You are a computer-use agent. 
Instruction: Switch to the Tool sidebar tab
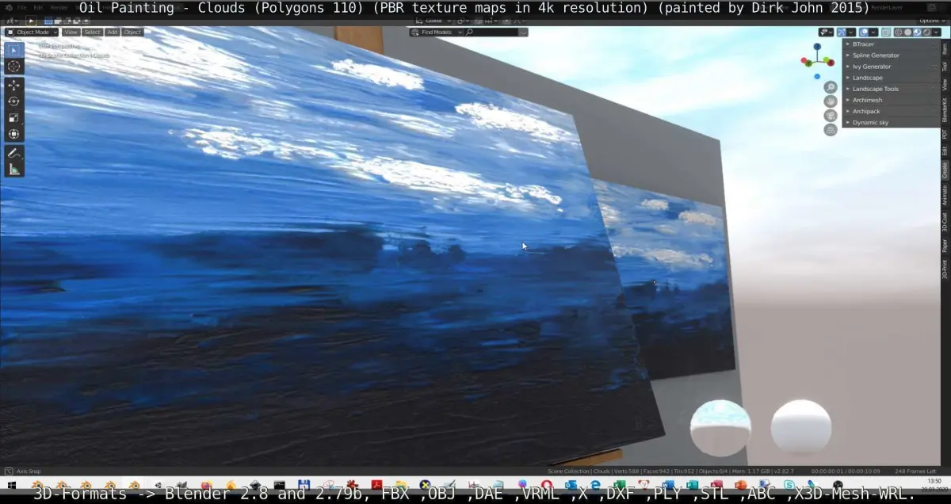(945, 66)
